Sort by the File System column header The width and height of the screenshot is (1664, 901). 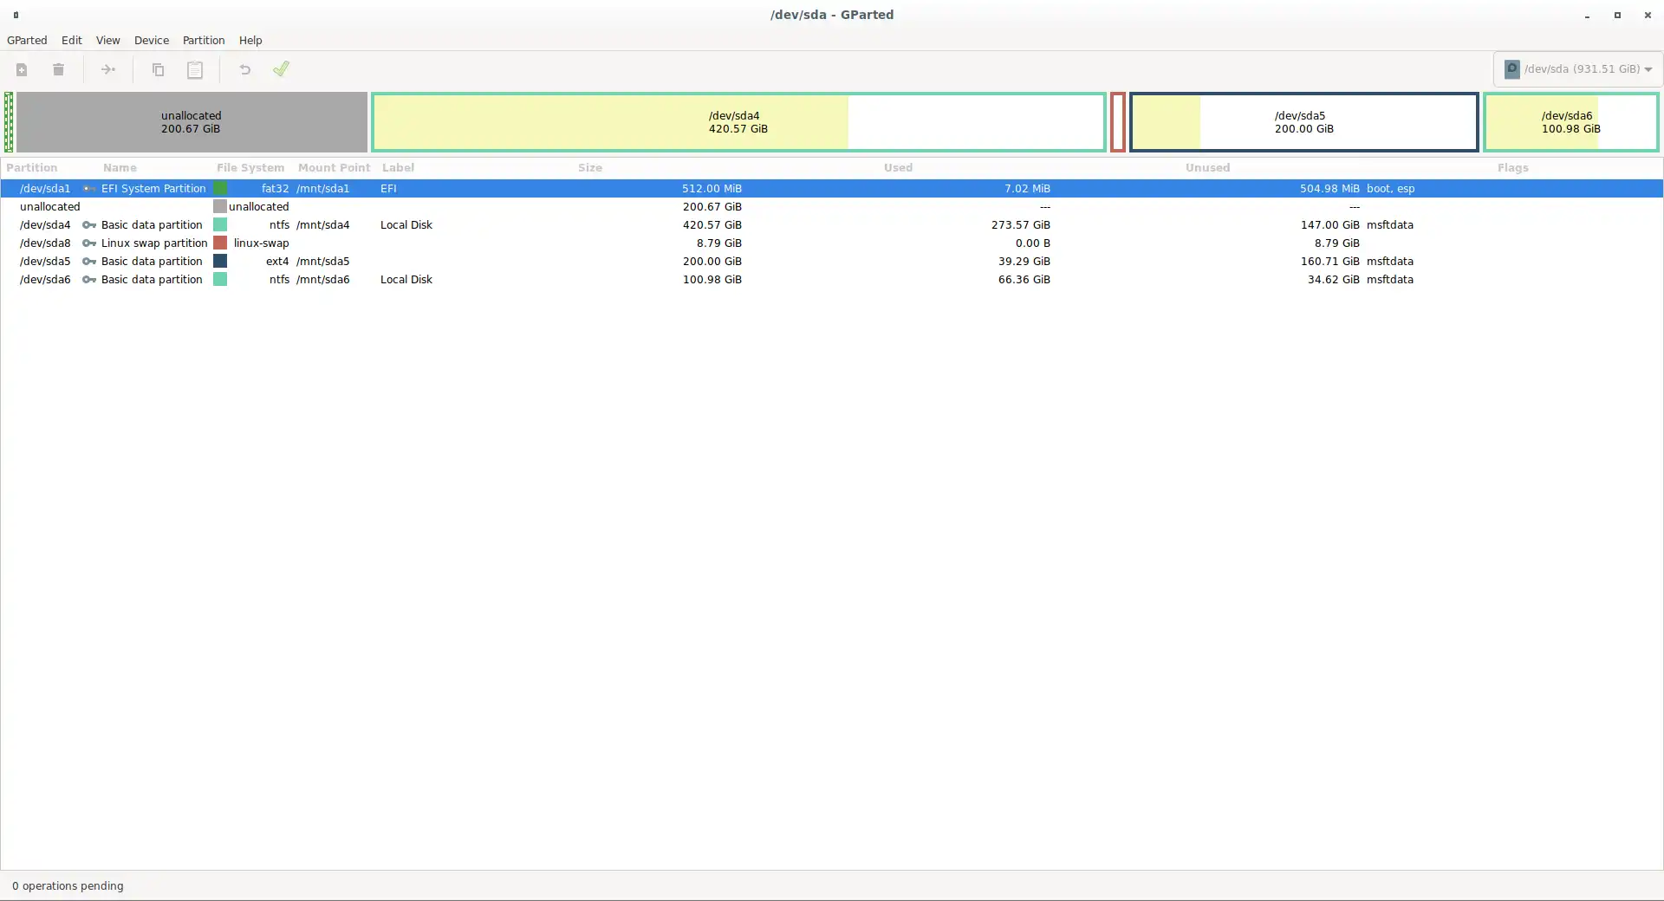pos(250,168)
